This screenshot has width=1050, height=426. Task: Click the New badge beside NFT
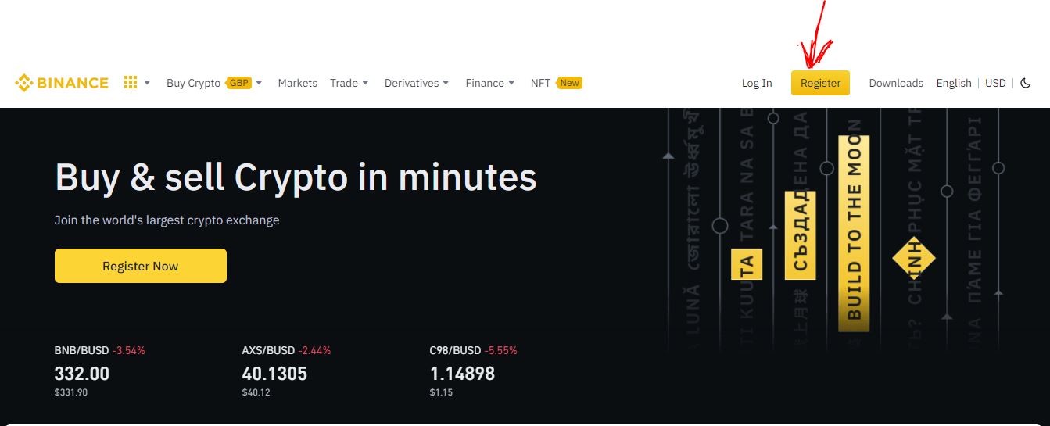click(569, 83)
